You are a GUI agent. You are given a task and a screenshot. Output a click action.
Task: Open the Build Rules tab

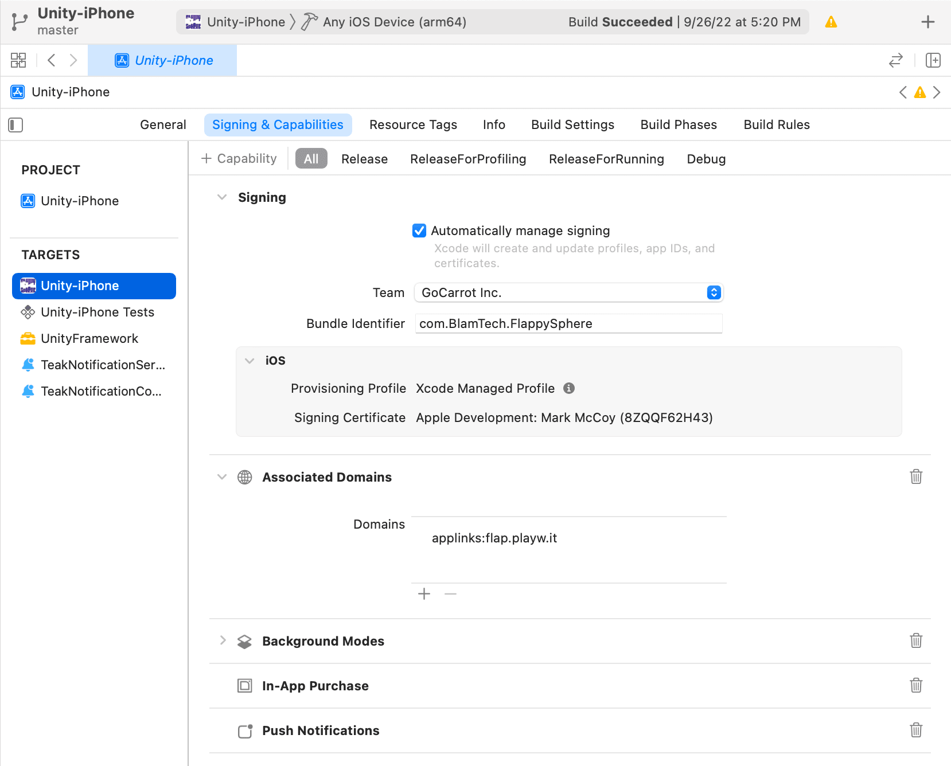point(777,125)
